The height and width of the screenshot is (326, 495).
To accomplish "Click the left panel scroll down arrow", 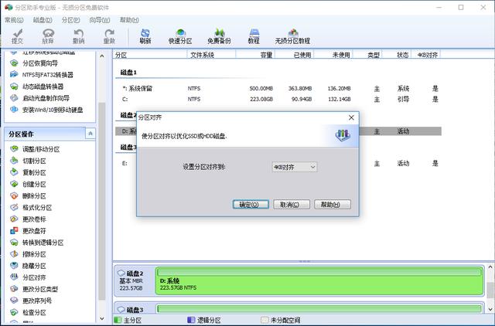I will tap(101, 319).
